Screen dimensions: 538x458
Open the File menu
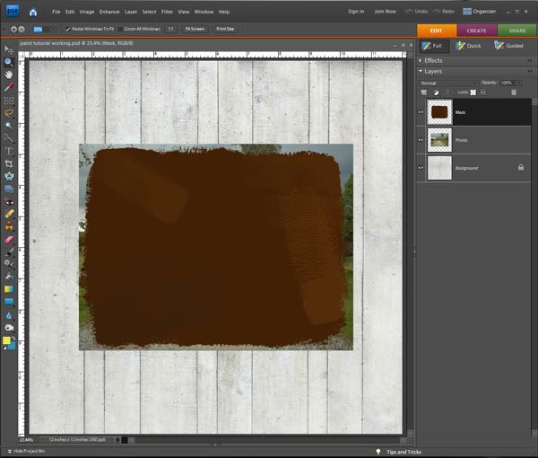click(56, 12)
